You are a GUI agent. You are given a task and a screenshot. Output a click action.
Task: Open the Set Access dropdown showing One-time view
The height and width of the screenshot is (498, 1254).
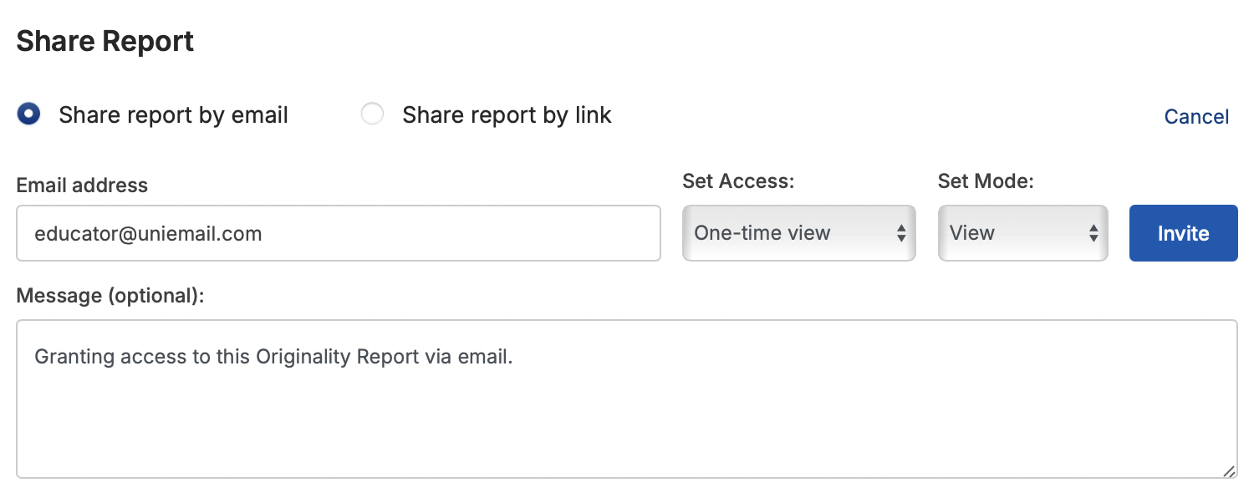coord(798,233)
